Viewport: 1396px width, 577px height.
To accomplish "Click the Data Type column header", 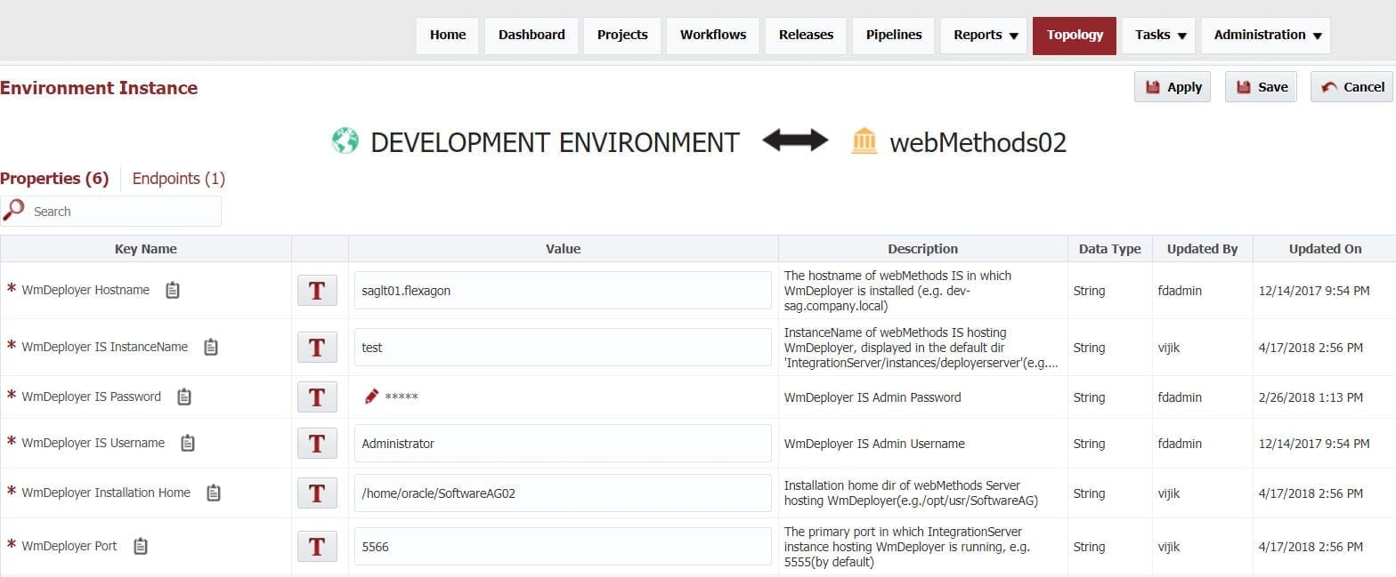I will [1110, 249].
